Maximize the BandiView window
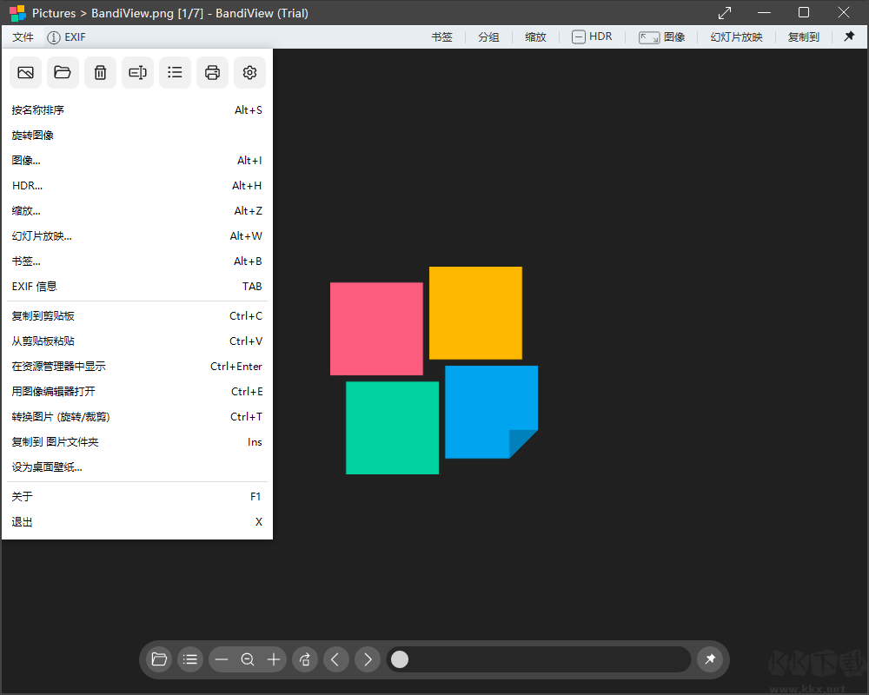This screenshot has height=695, width=869. (804, 13)
